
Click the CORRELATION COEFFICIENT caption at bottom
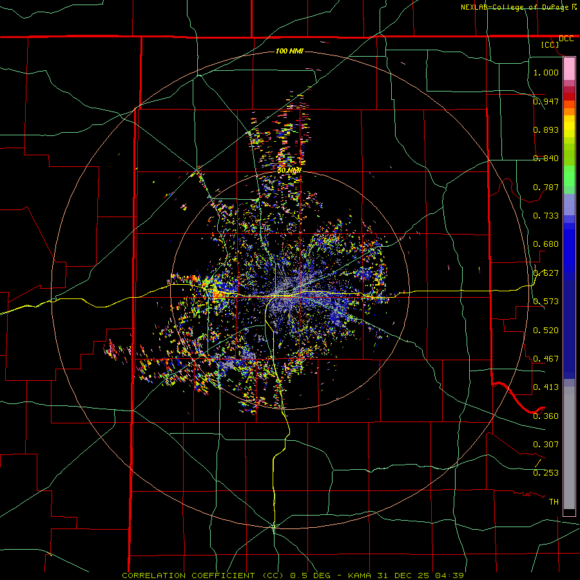293,575
